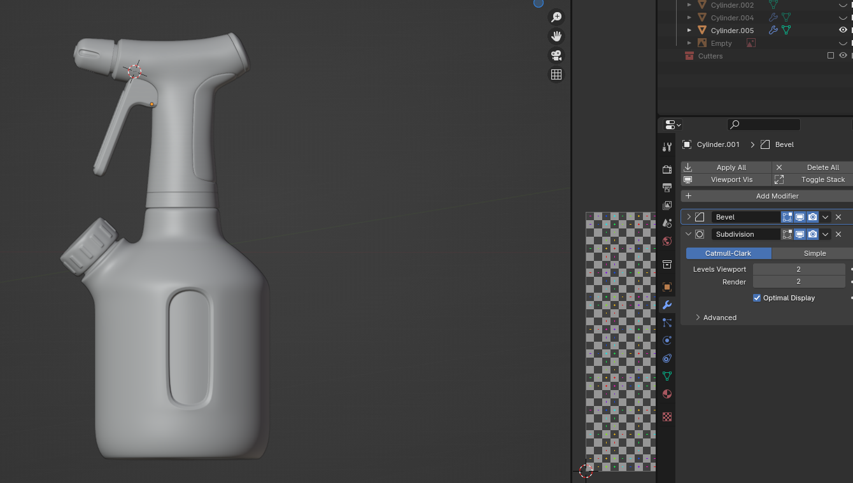Open the Add Modifier menu
Viewport: 853px width, 483px height.
coord(767,196)
